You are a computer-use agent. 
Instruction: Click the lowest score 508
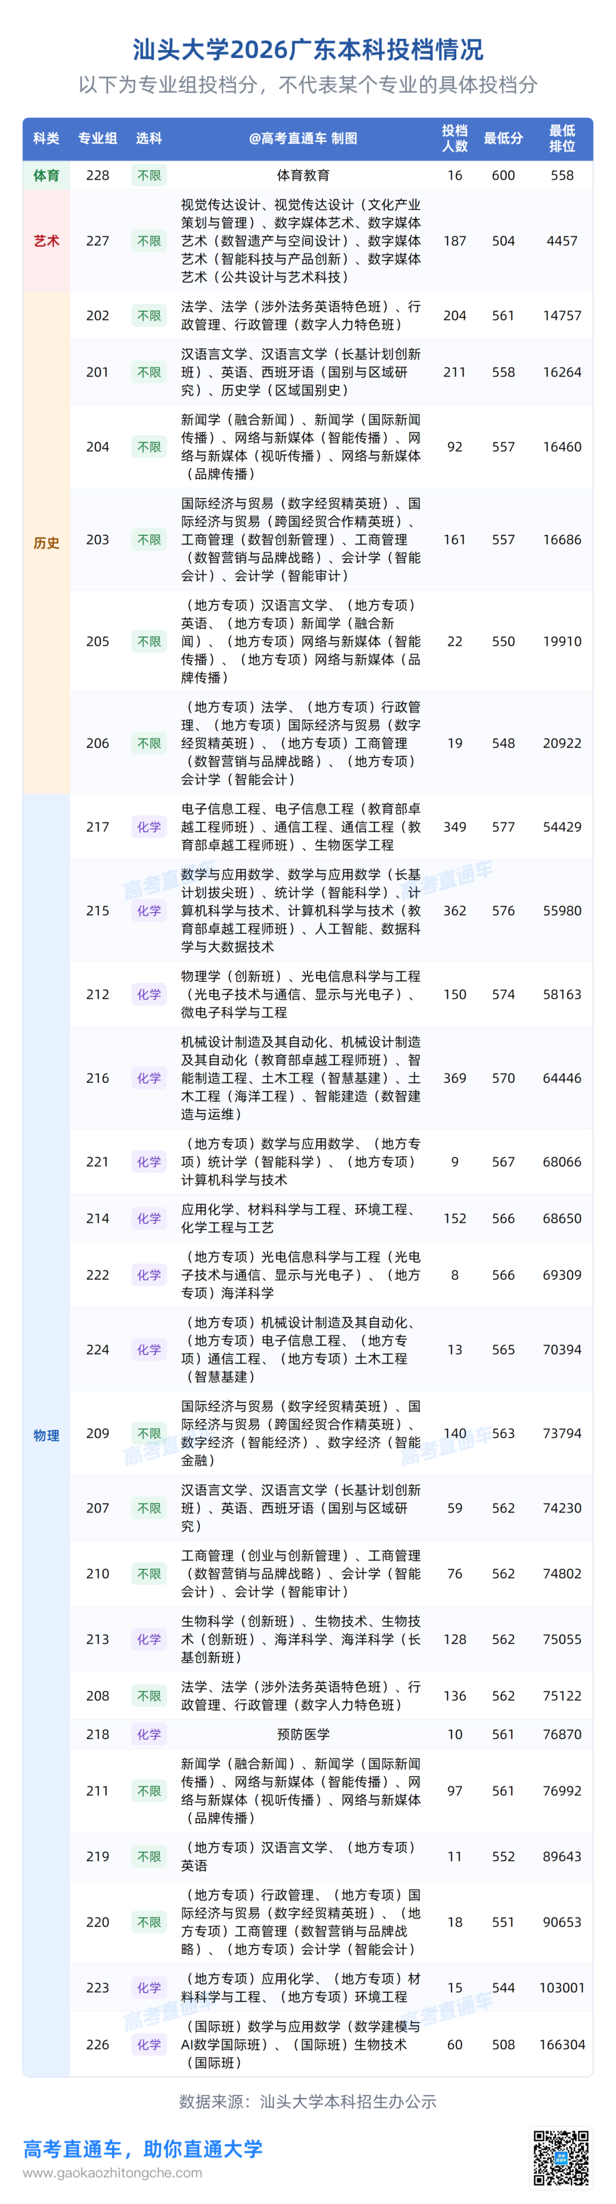[503, 2045]
